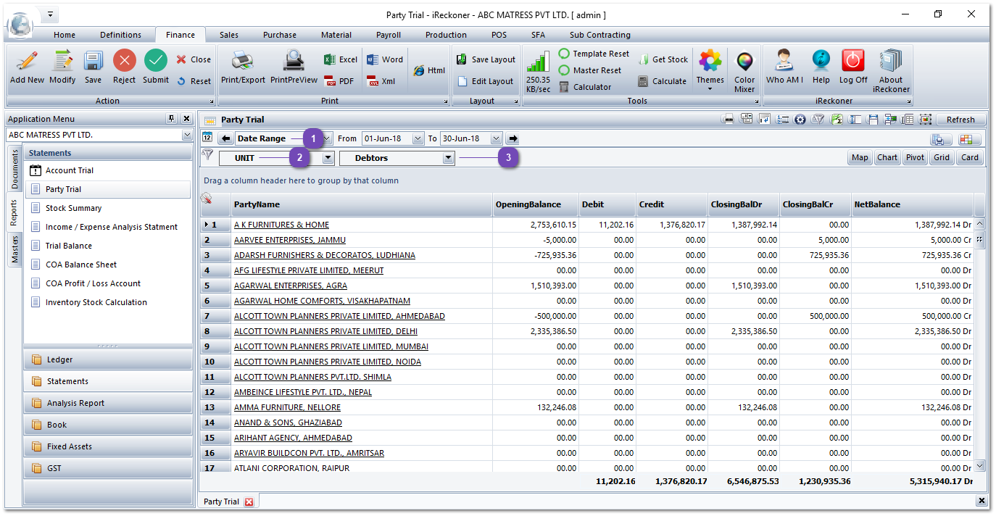996x516 pixels.
Task: Pin the Application Menu panel
Action: [172, 119]
